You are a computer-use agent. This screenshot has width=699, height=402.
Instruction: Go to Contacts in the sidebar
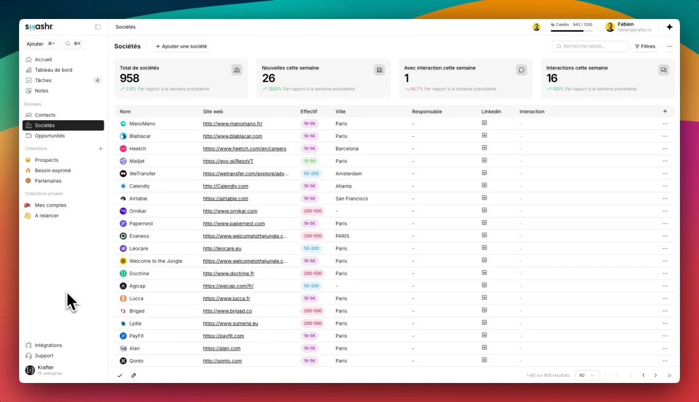45,115
